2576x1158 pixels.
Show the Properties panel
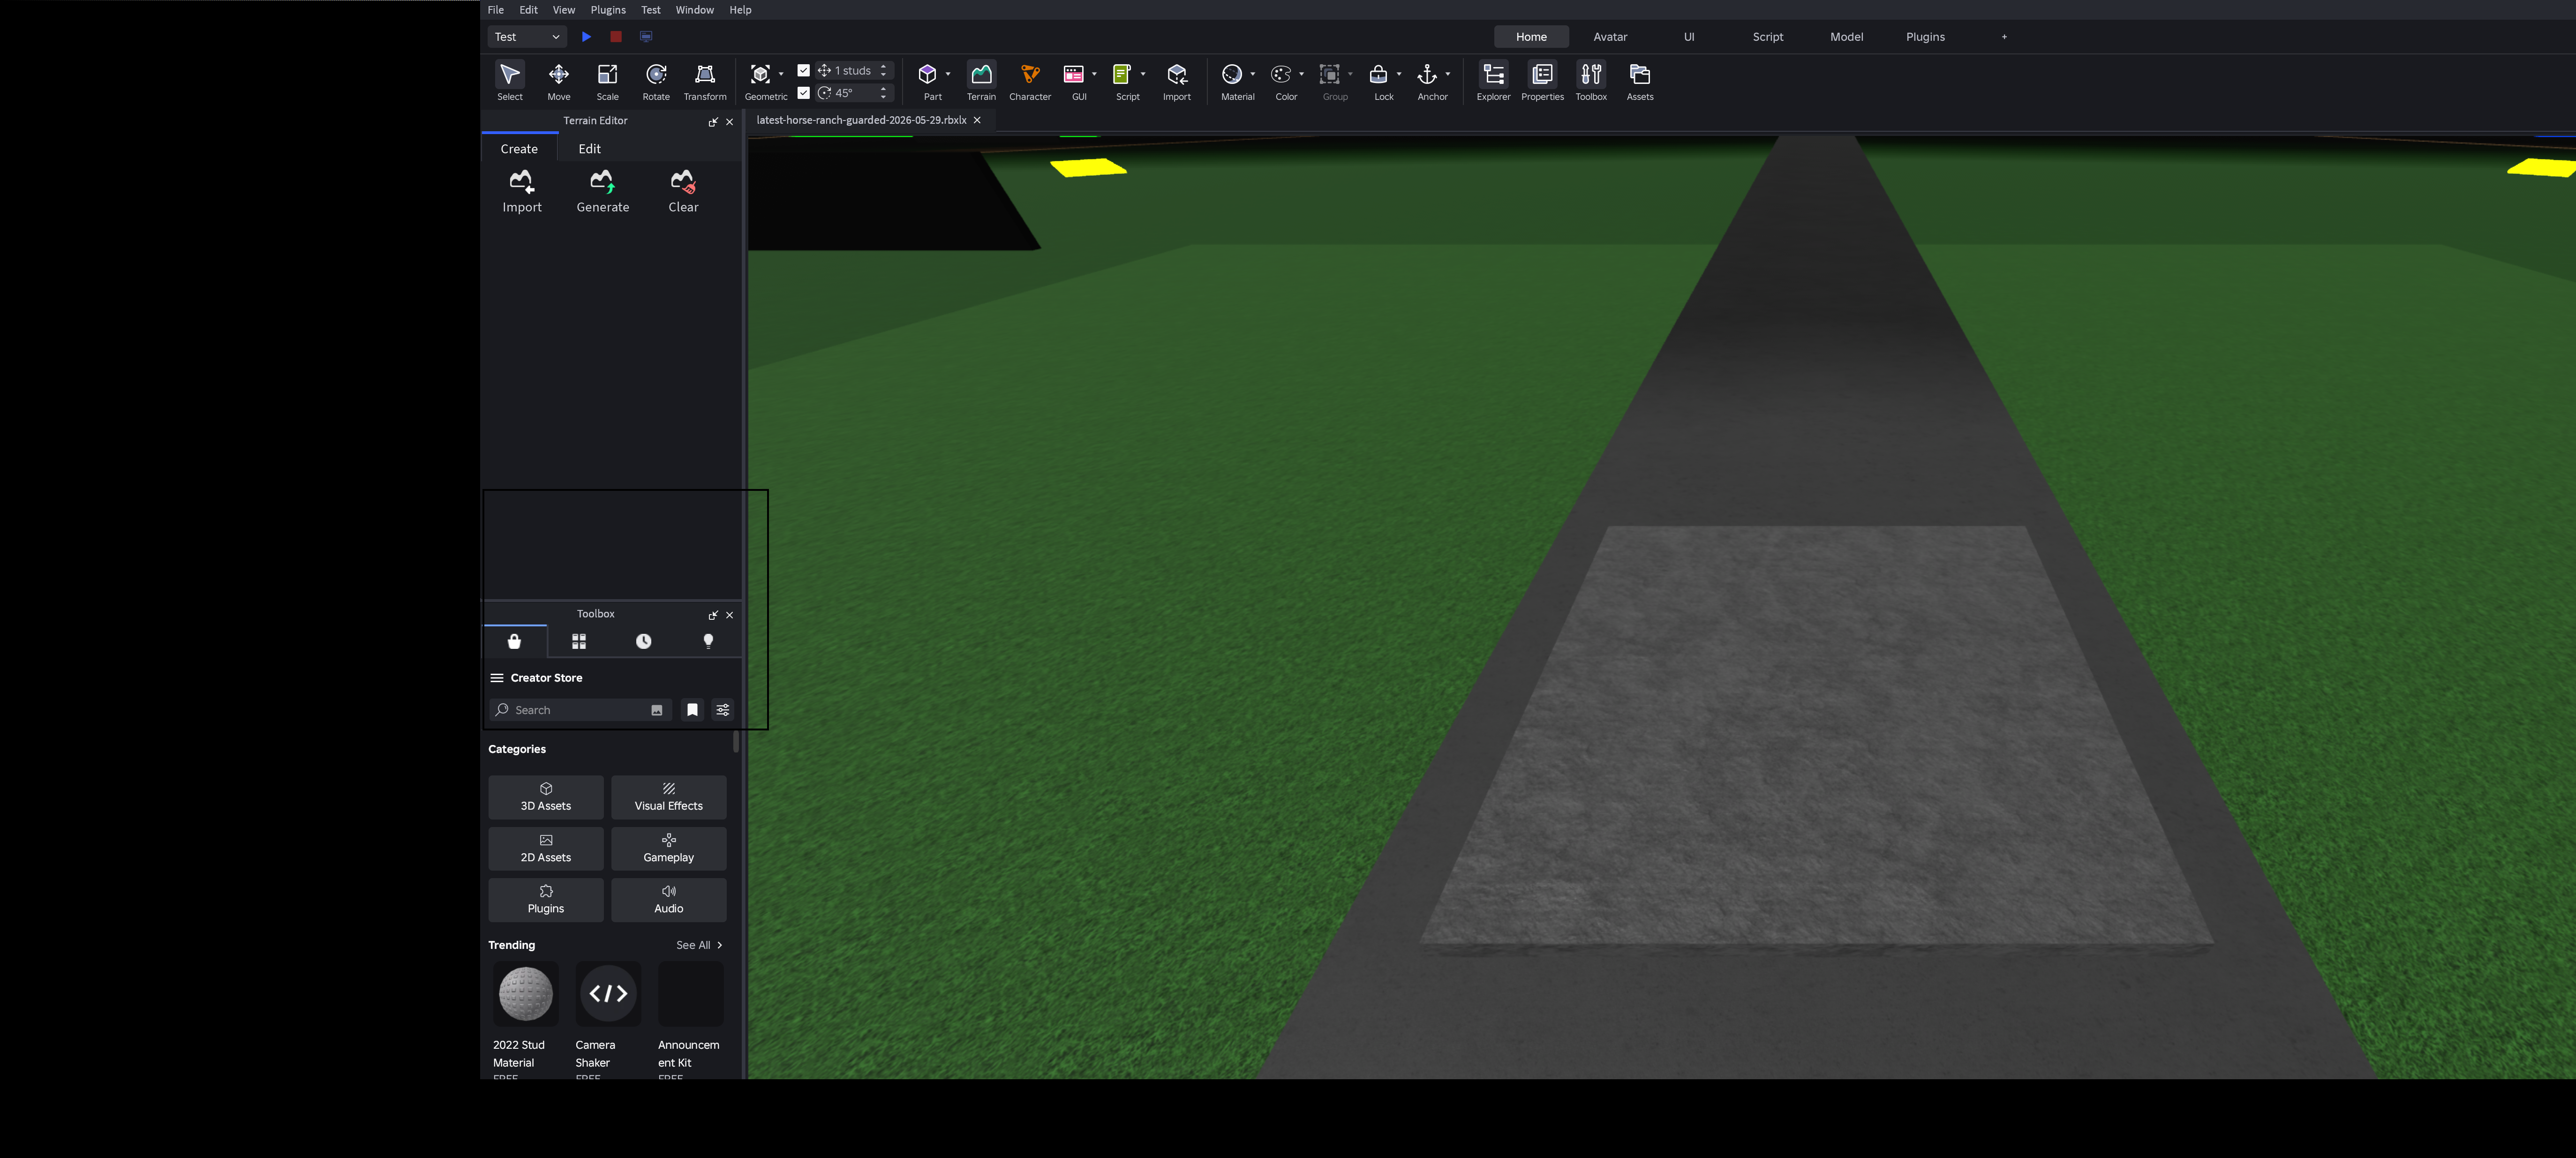click(1542, 81)
